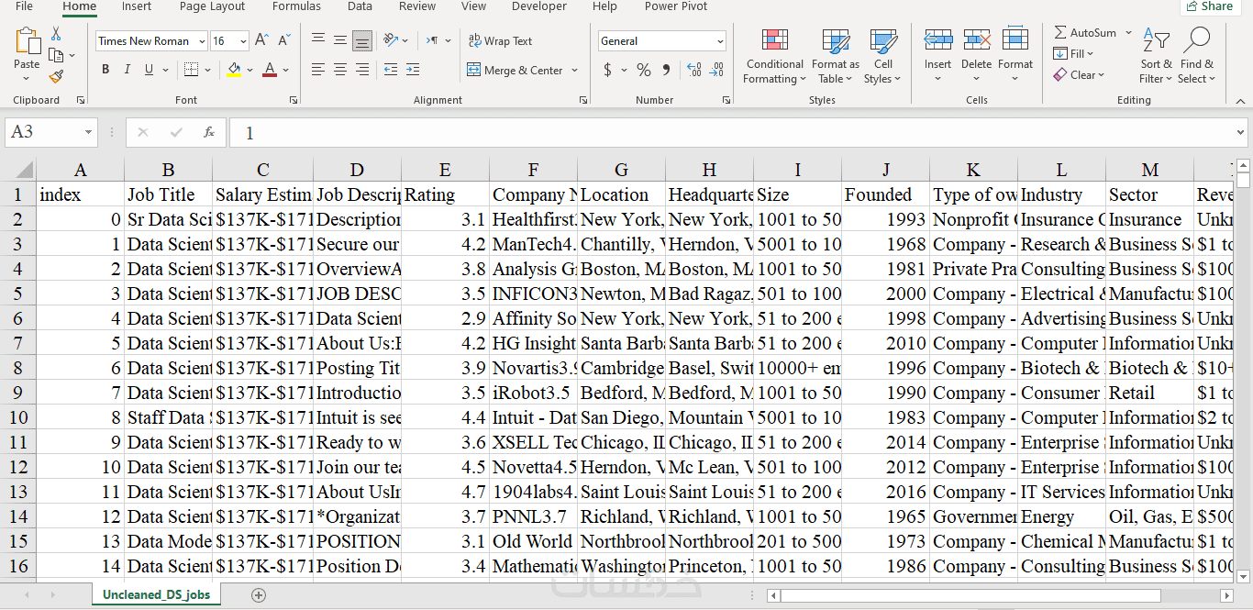Click the Share button
1253x610 pixels.
coord(1210,6)
